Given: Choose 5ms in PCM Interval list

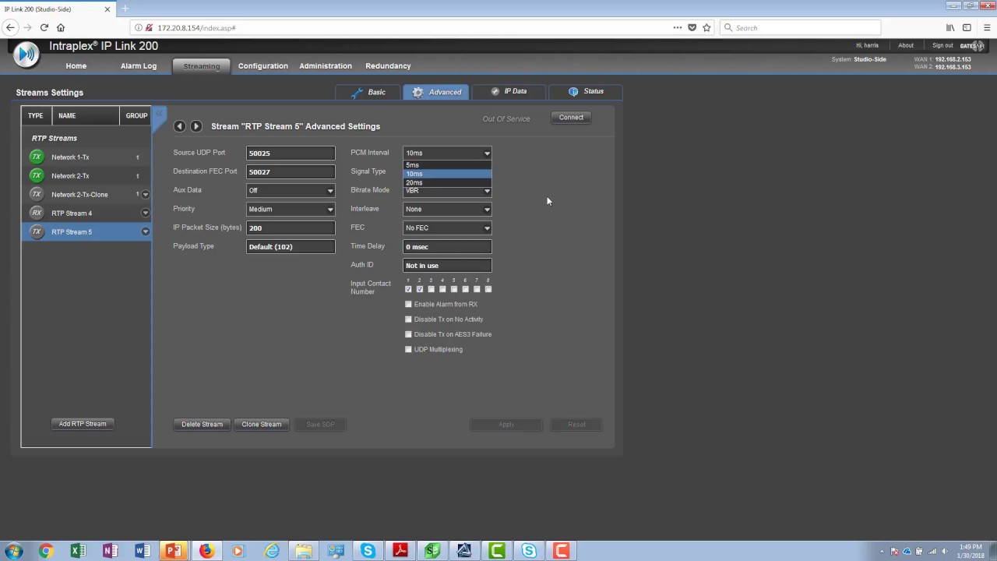Looking at the screenshot, I should click(447, 165).
